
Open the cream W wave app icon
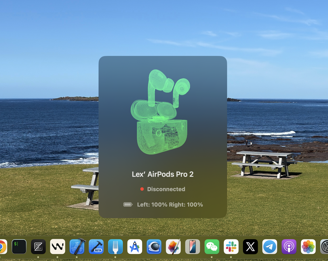point(57,247)
